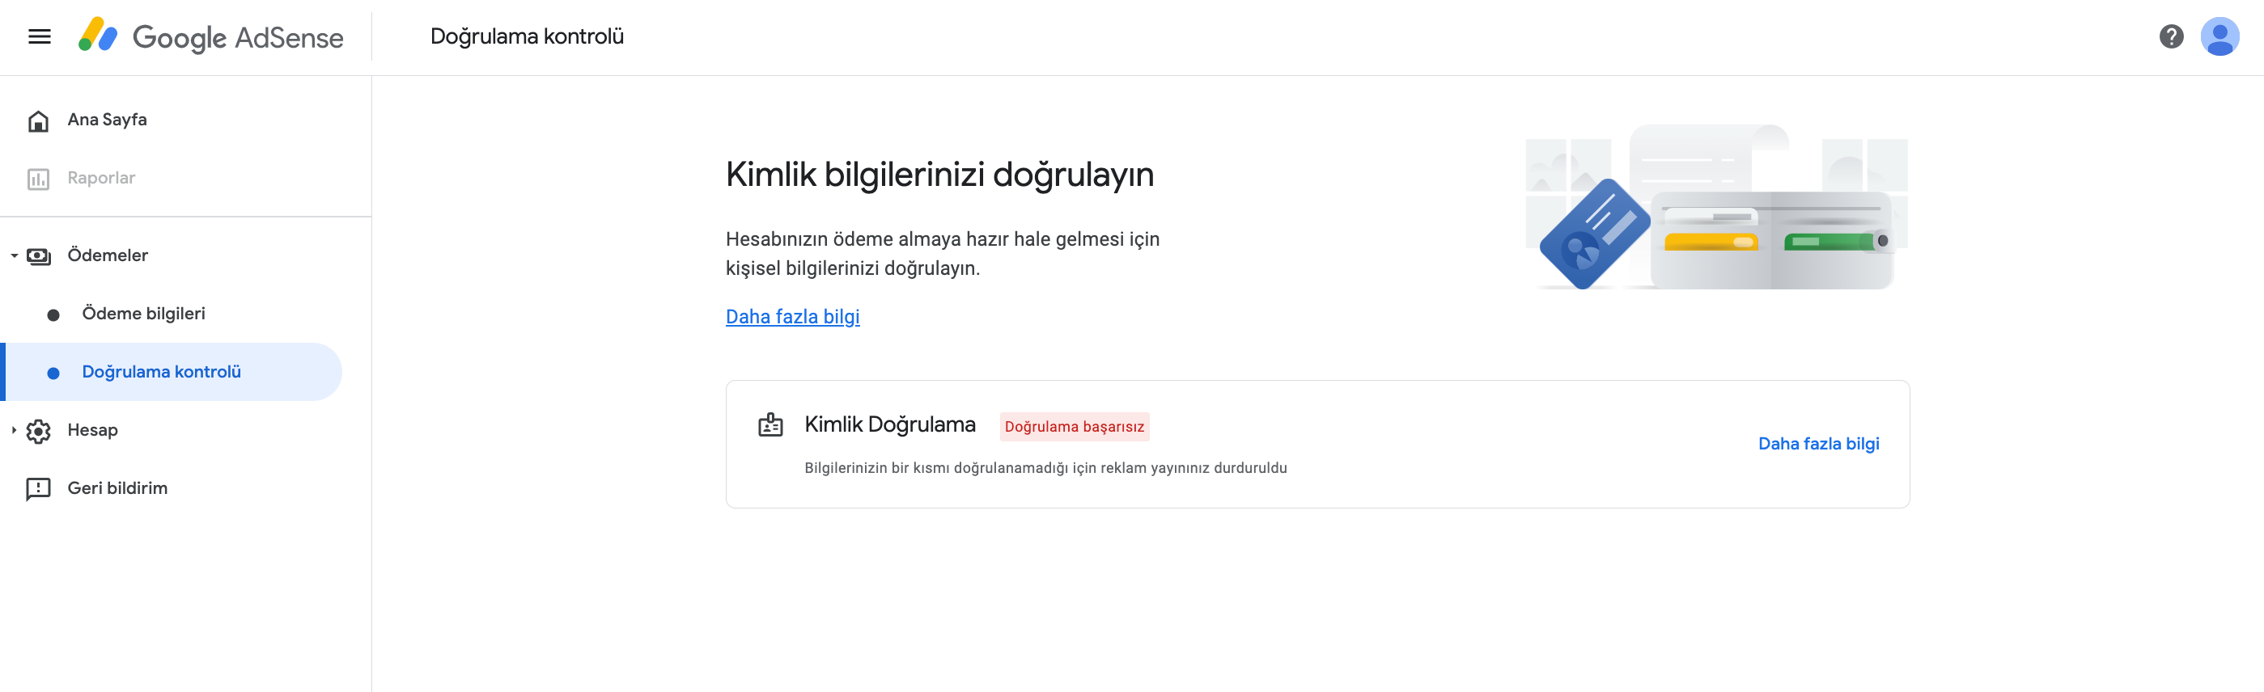Click the Raporlar chart icon
Screen dimensions: 2264x692
pyautogui.click(x=38, y=179)
